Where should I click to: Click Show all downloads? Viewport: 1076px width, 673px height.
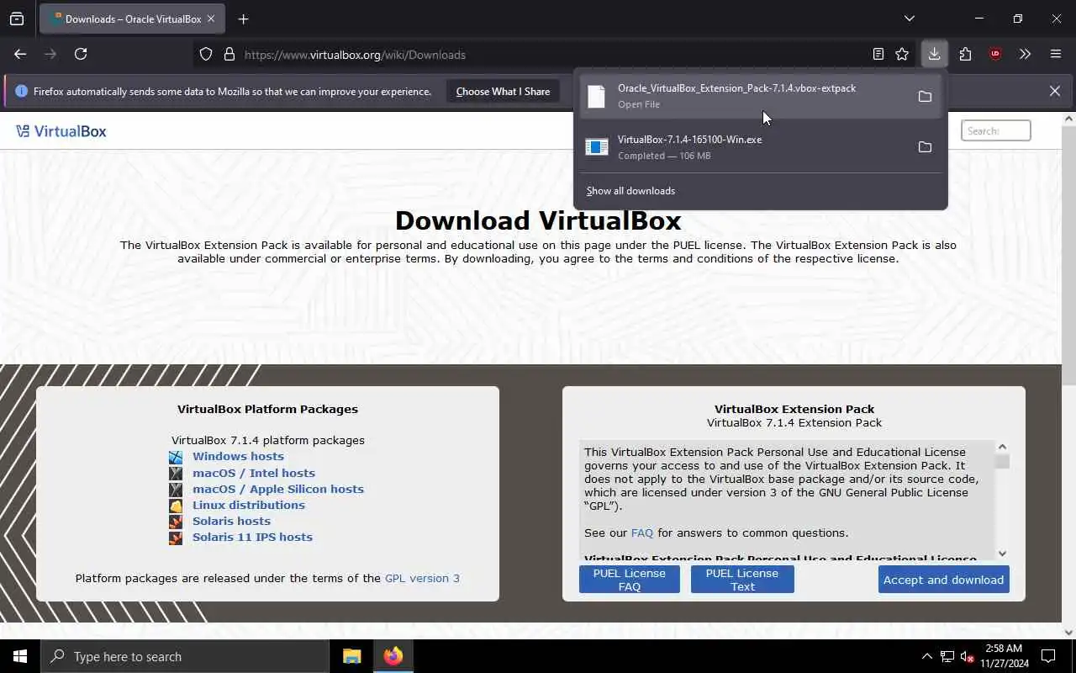pos(630,191)
